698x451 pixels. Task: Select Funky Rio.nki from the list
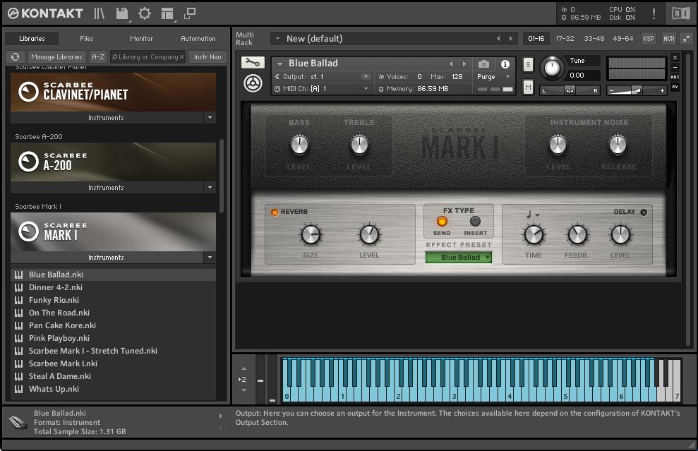pyautogui.click(x=54, y=300)
